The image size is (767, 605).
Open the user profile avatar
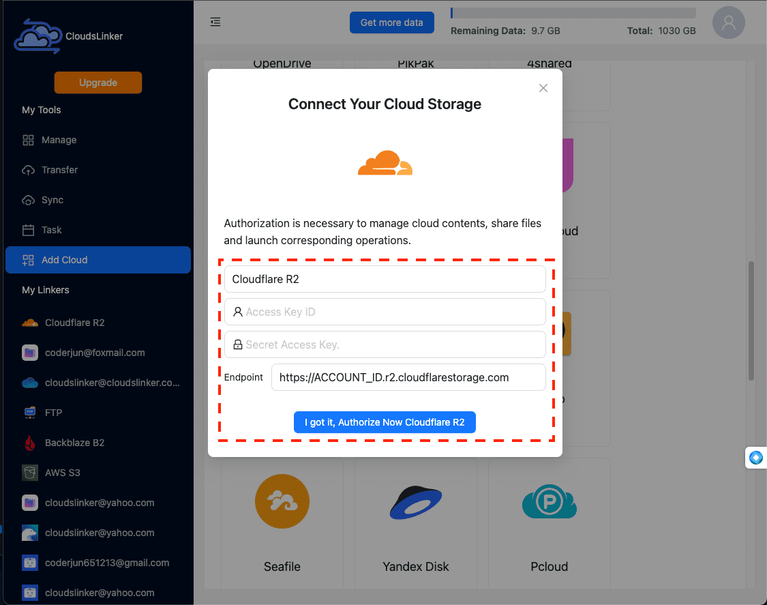728,23
